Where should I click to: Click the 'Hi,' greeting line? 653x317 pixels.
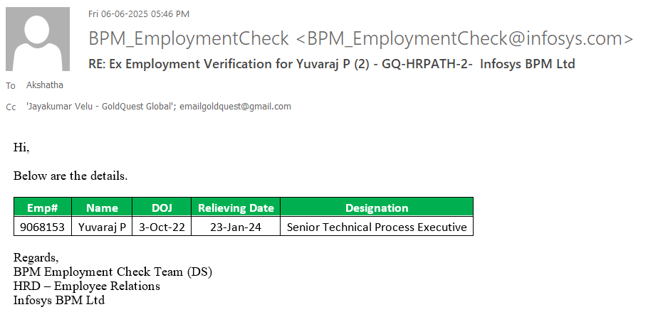pyautogui.click(x=21, y=147)
